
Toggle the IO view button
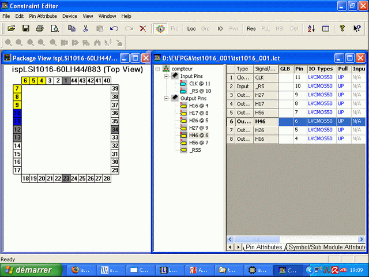(220, 28)
